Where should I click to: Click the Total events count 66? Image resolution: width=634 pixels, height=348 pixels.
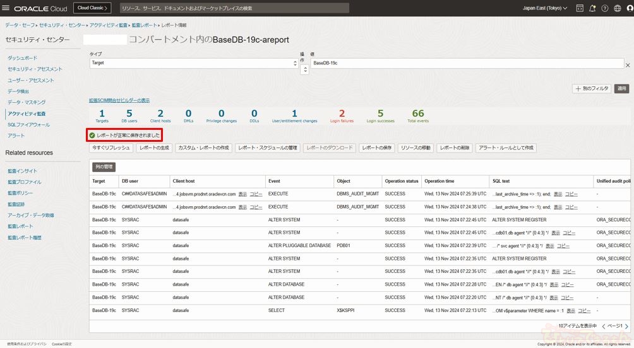[418, 113]
